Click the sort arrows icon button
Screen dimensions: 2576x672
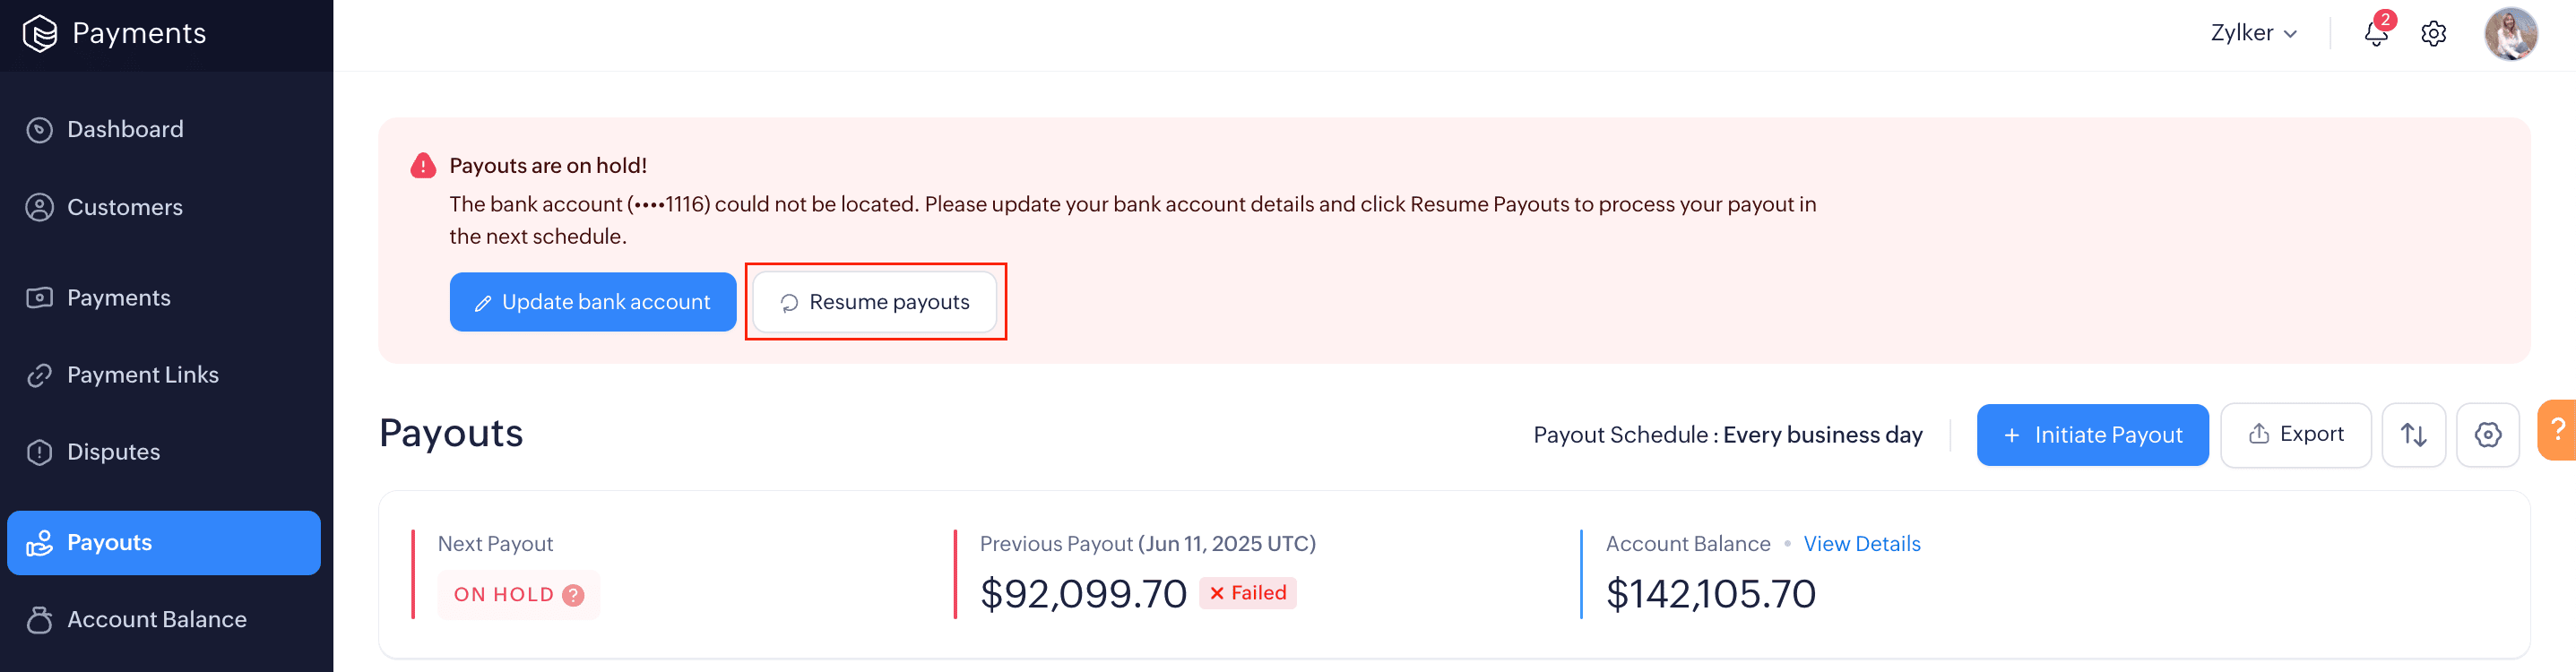pos(2413,435)
